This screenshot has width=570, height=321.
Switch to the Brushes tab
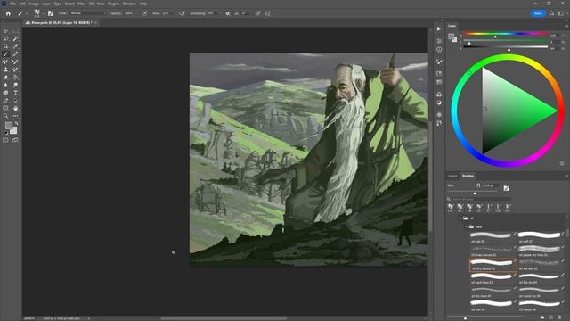tap(468, 176)
